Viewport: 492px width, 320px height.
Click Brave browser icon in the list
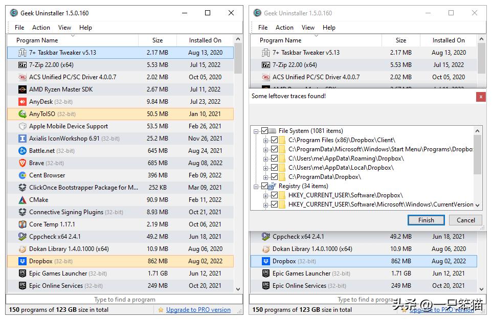click(23, 163)
